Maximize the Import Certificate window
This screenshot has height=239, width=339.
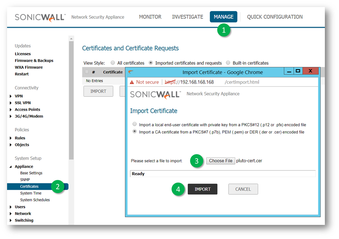coord(298,71)
